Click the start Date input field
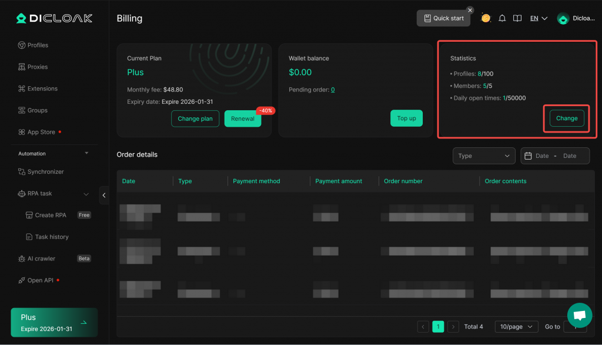602x345 pixels. click(x=541, y=155)
